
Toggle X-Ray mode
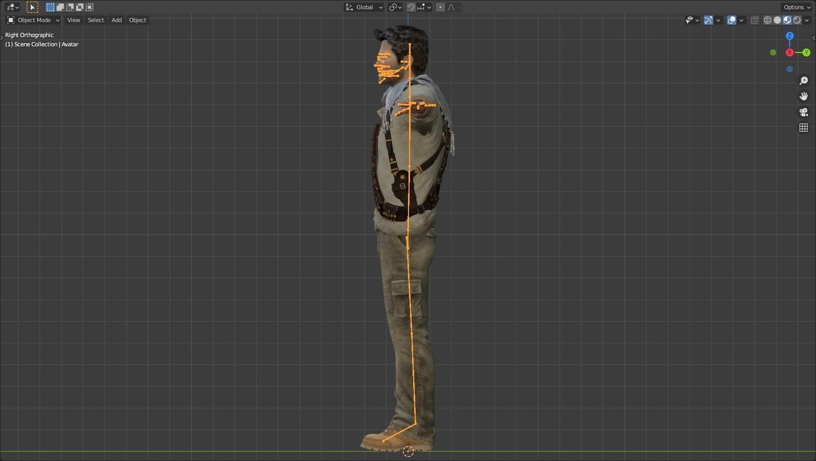[x=755, y=20]
